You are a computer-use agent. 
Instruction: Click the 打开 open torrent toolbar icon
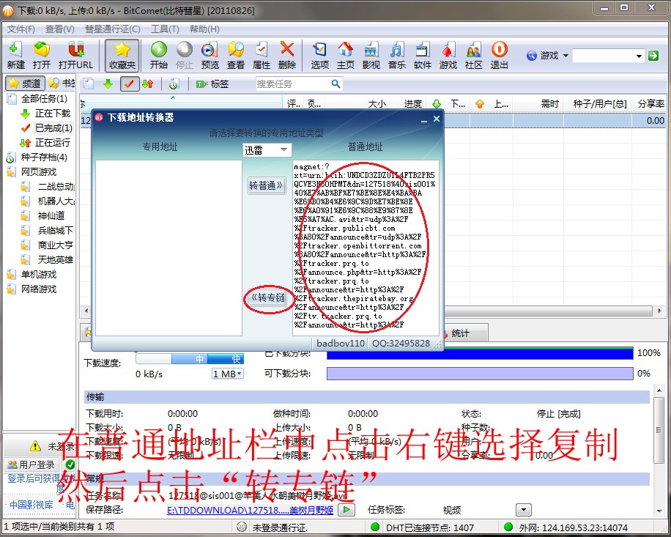click(42, 56)
